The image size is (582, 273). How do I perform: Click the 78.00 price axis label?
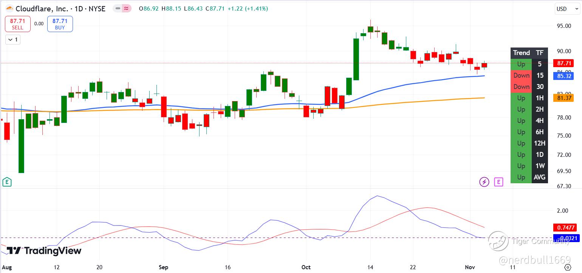pyautogui.click(x=563, y=118)
